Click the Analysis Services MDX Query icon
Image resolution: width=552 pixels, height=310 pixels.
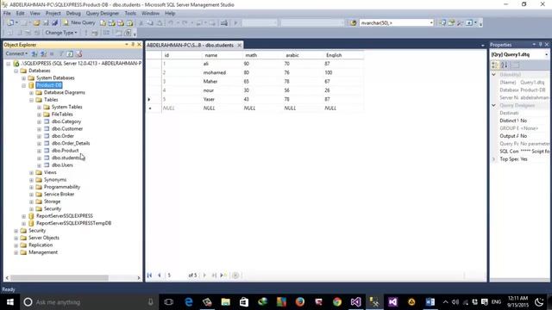pos(112,23)
